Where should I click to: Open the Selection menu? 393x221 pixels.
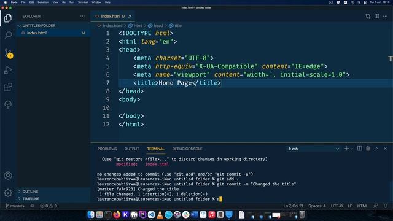pyautogui.click(x=43, y=2)
